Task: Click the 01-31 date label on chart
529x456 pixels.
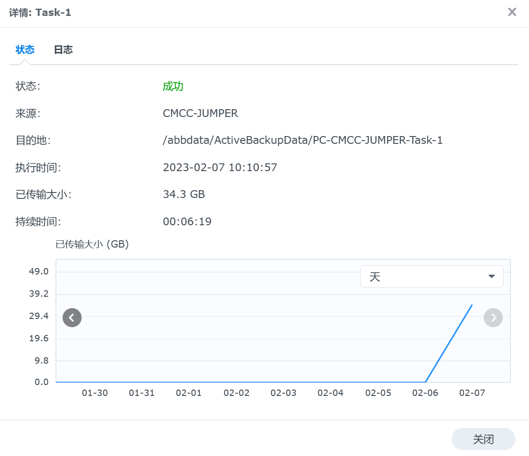Action: coord(142,393)
